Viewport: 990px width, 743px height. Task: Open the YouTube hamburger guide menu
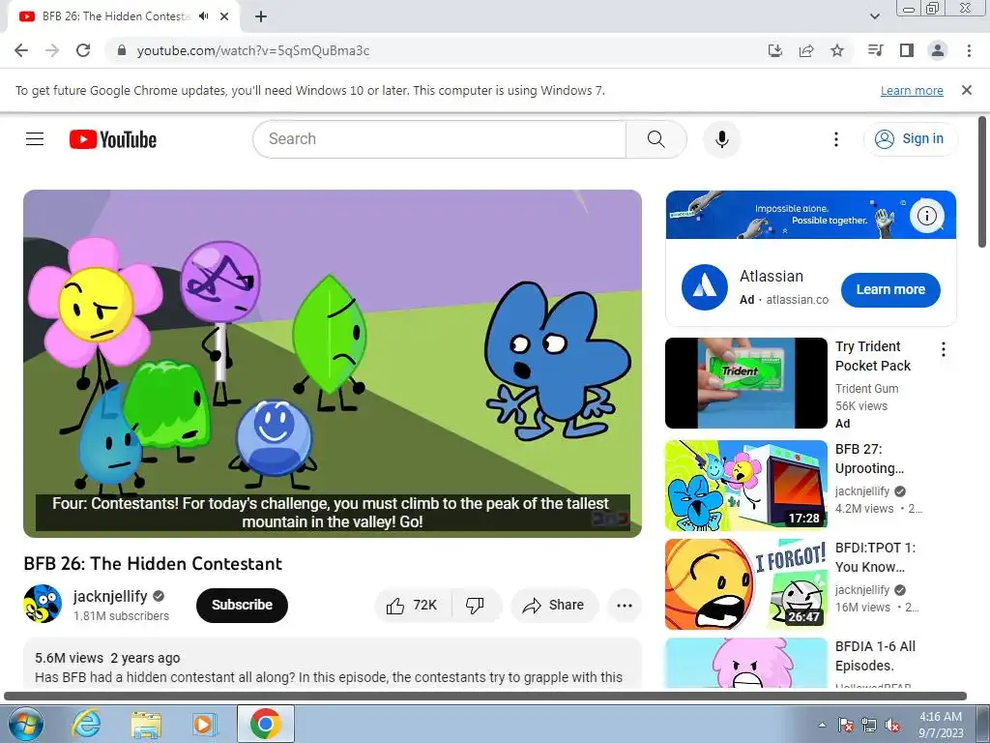[35, 139]
